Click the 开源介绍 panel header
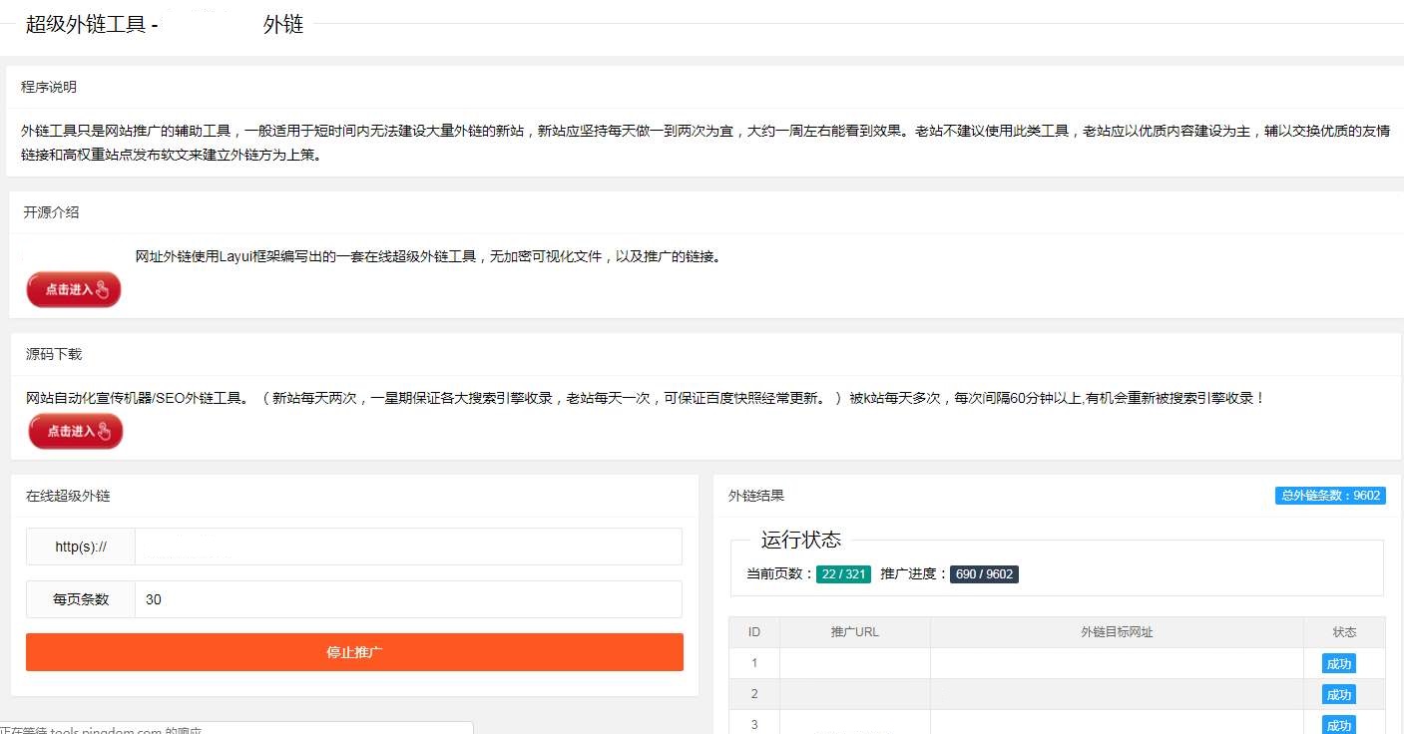The width and height of the screenshot is (1404, 734). coord(52,212)
